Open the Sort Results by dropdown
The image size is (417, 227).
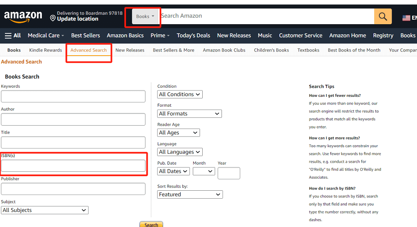click(190, 194)
